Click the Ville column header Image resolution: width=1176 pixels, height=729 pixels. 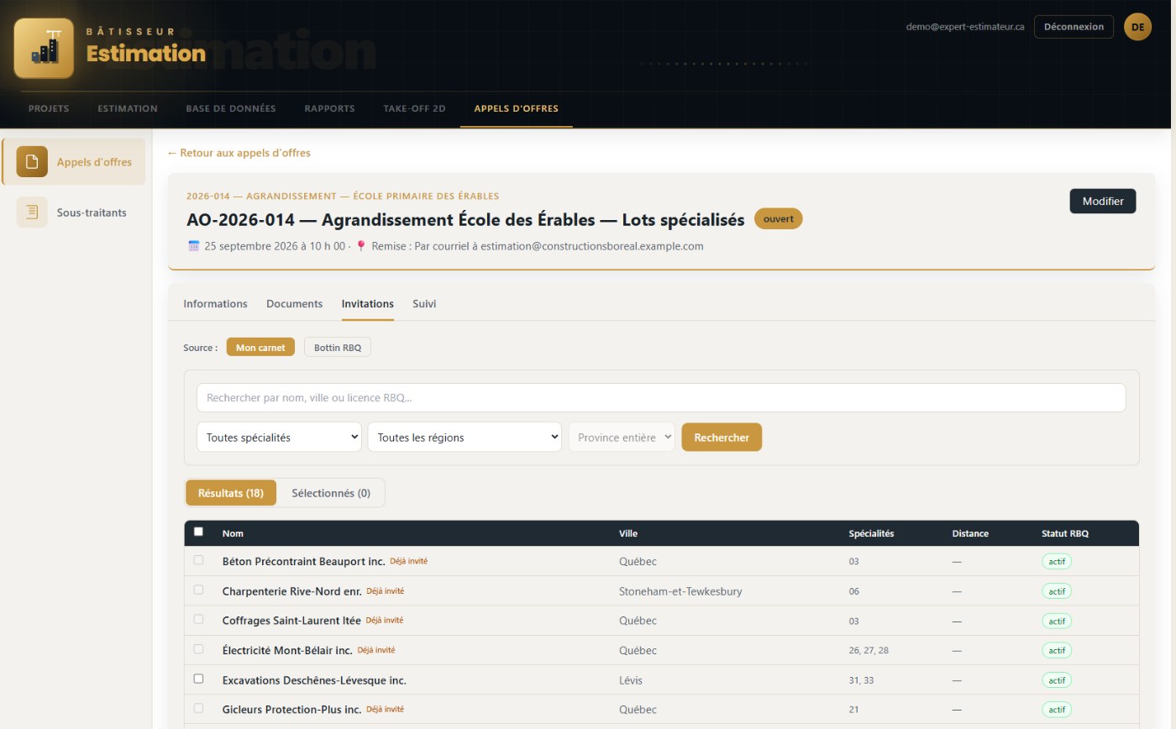(628, 533)
